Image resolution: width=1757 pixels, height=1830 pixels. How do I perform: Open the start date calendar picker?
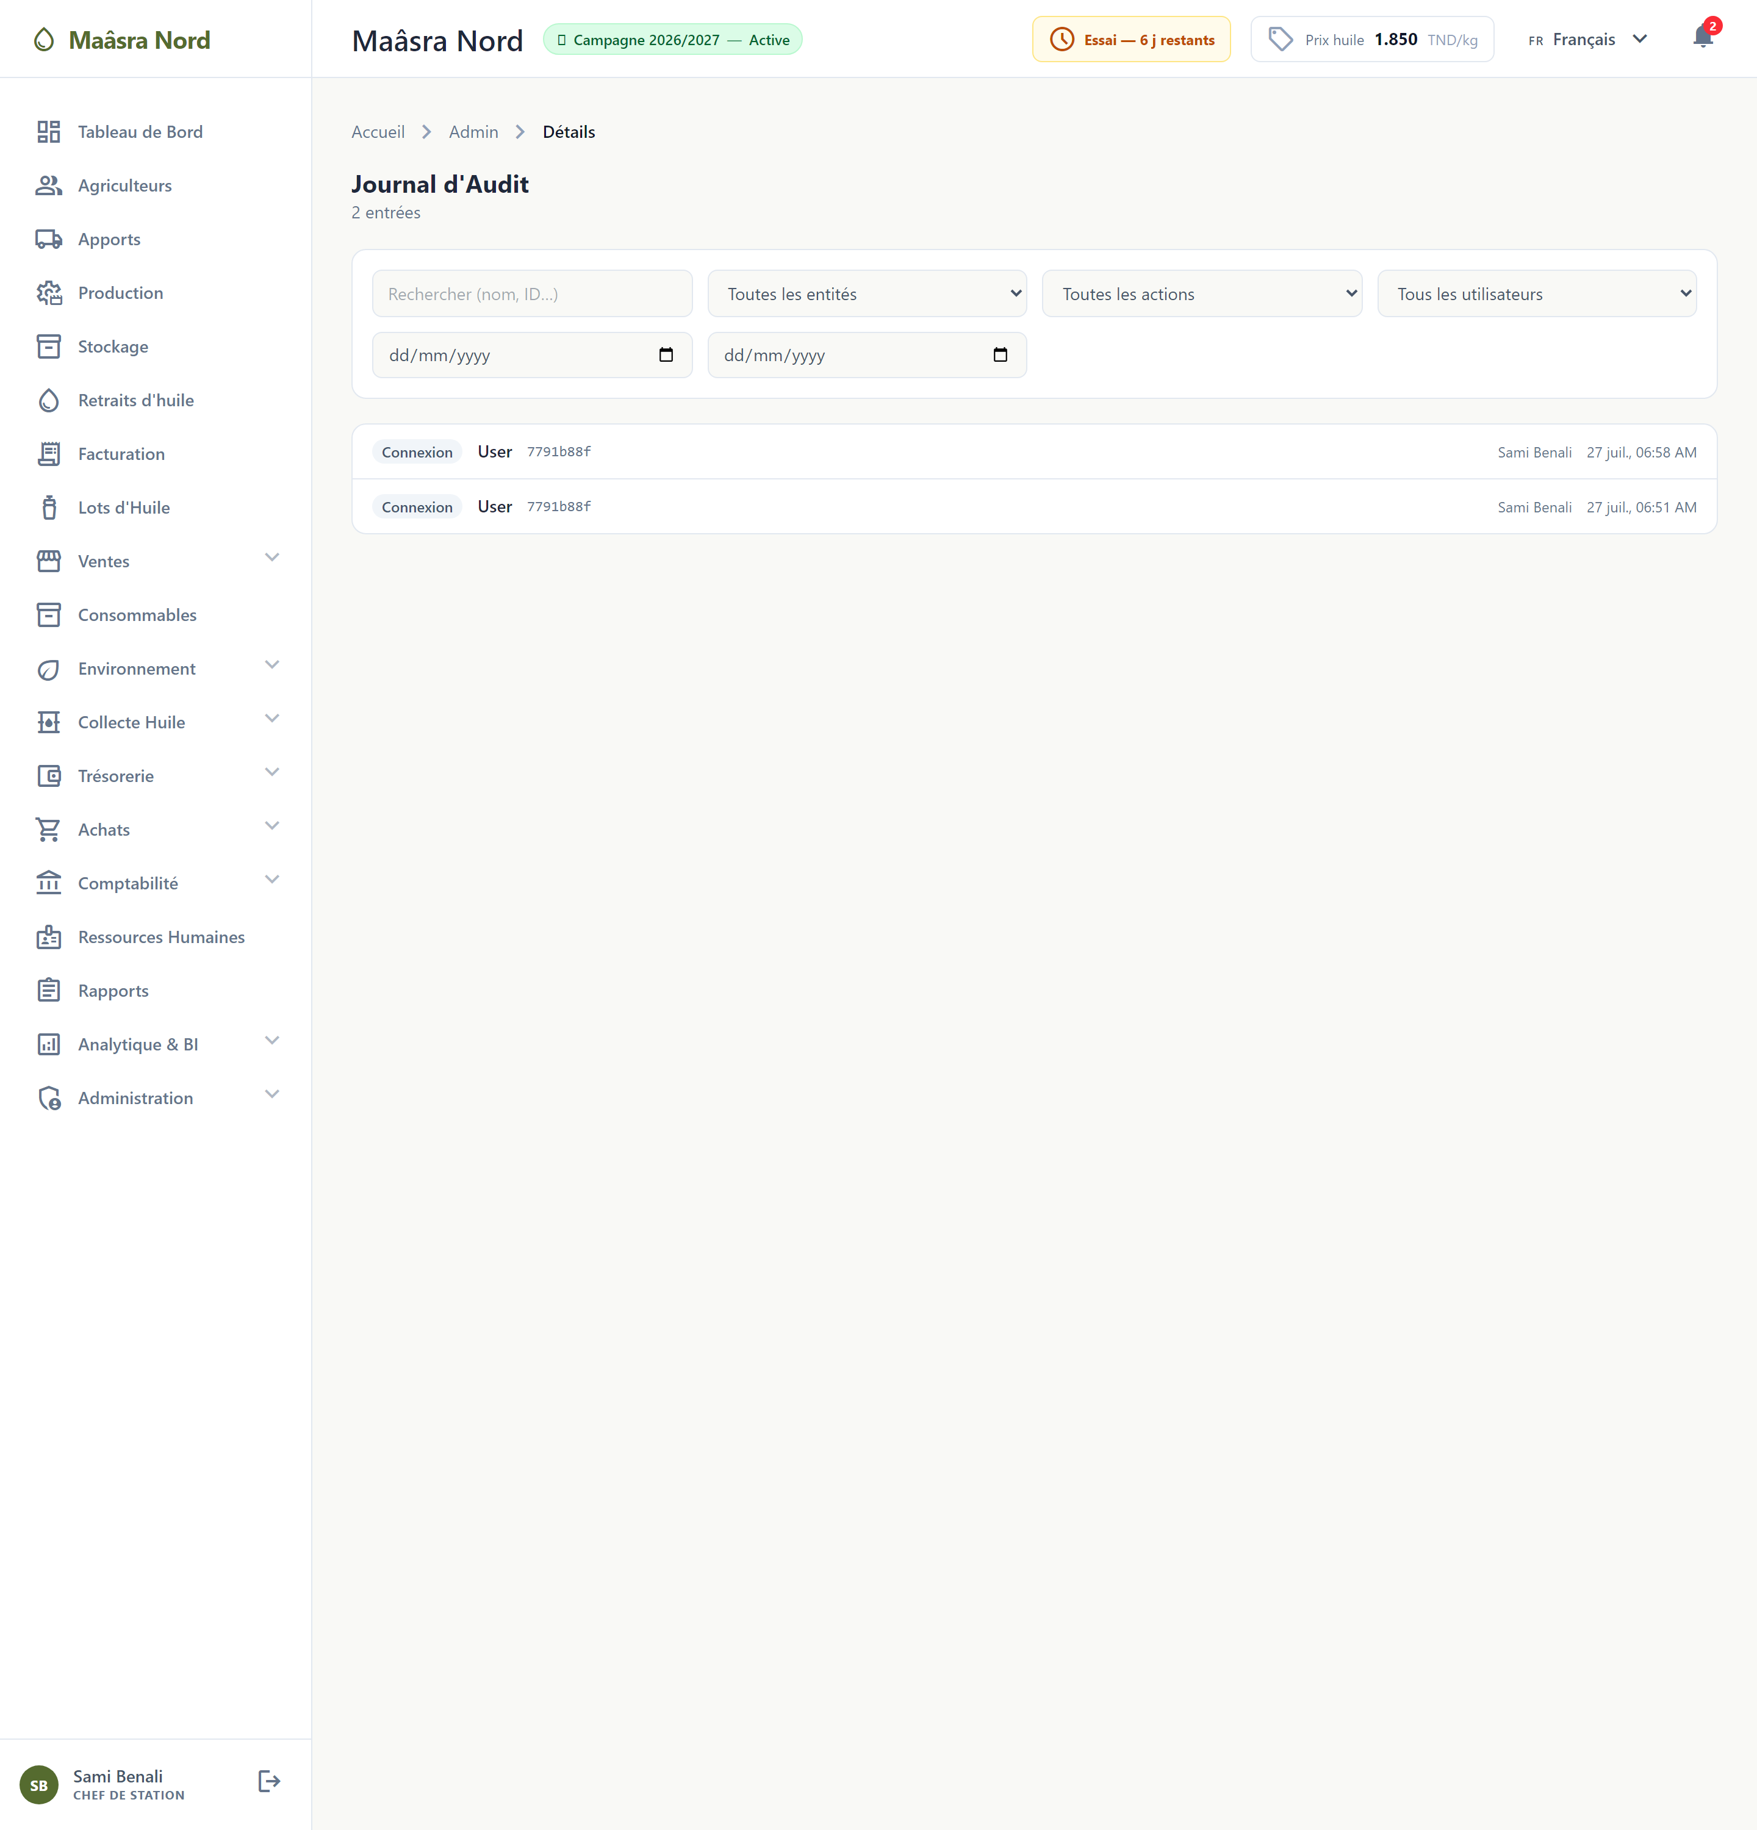coord(666,355)
